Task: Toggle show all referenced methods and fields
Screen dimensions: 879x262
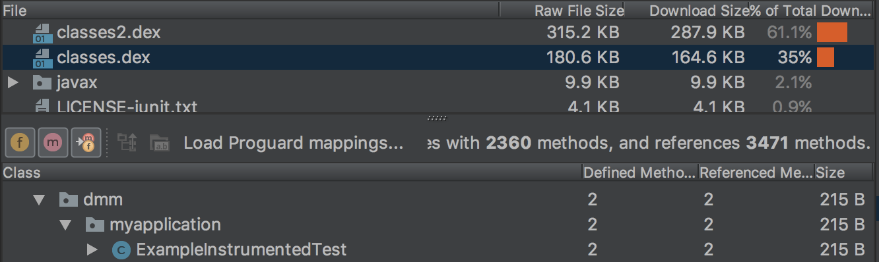Action: click(86, 142)
